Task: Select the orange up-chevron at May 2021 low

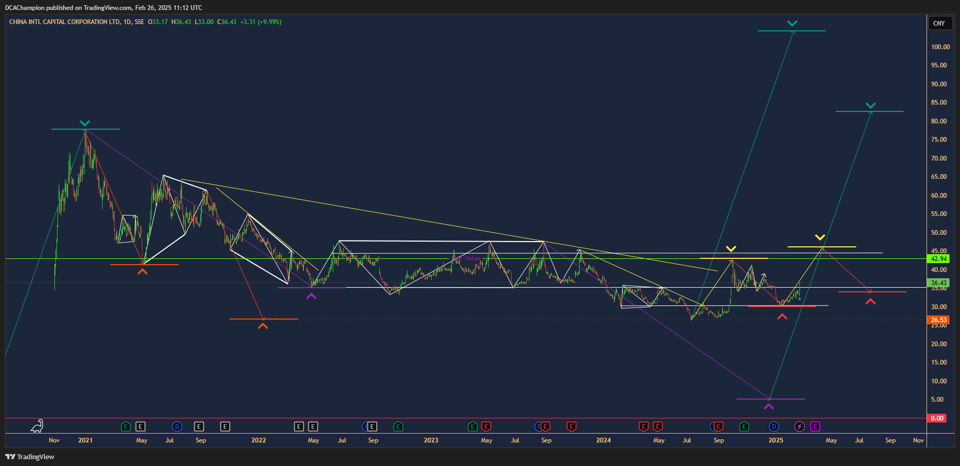Action: [x=142, y=271]
